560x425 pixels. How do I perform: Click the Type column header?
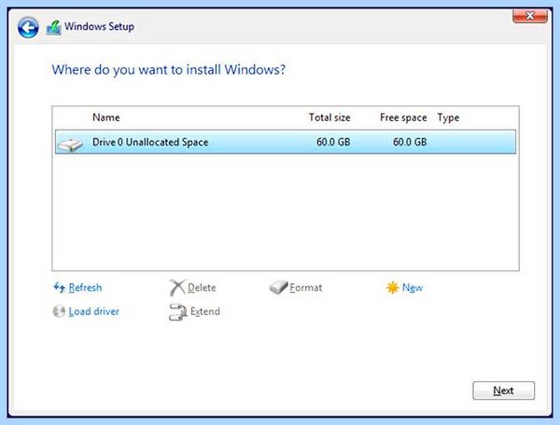click(x=448, y=117)
